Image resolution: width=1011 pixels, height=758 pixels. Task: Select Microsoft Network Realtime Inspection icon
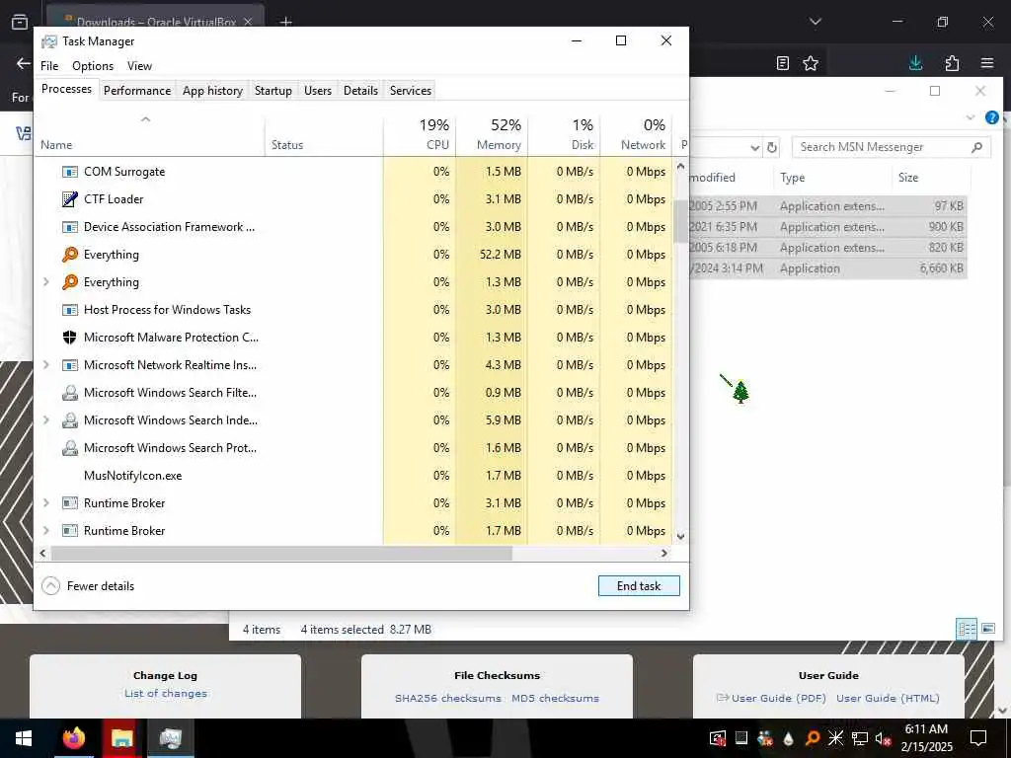pos(70,365)
